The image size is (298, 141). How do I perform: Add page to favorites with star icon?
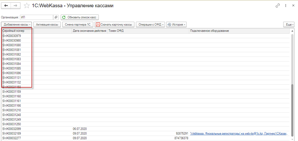[x=27, y=6]
